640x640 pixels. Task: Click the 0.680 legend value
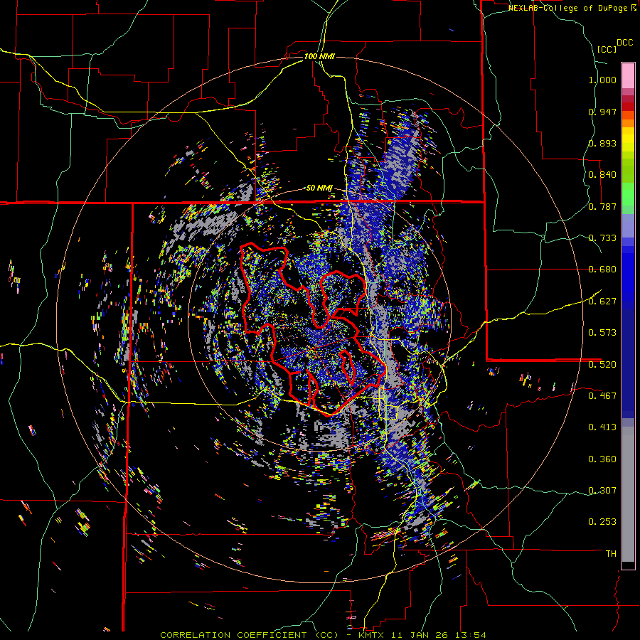pos(602,270)
